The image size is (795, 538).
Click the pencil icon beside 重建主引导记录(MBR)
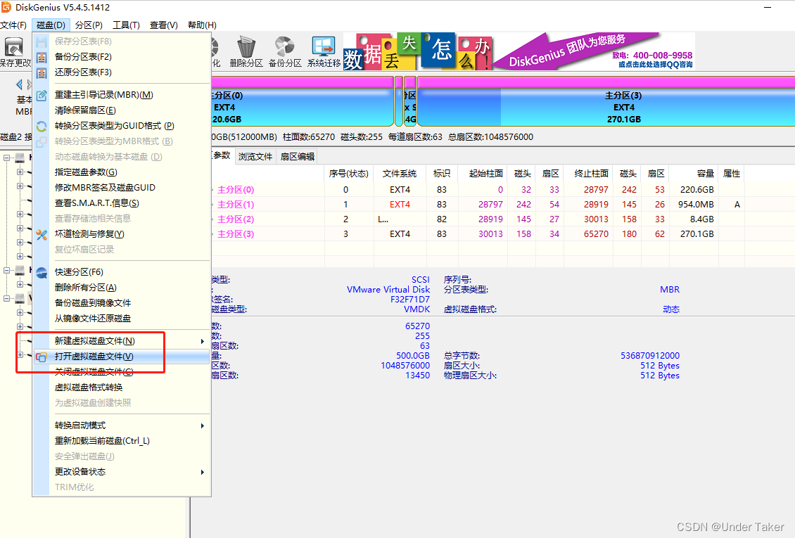[x=42, y=95]
